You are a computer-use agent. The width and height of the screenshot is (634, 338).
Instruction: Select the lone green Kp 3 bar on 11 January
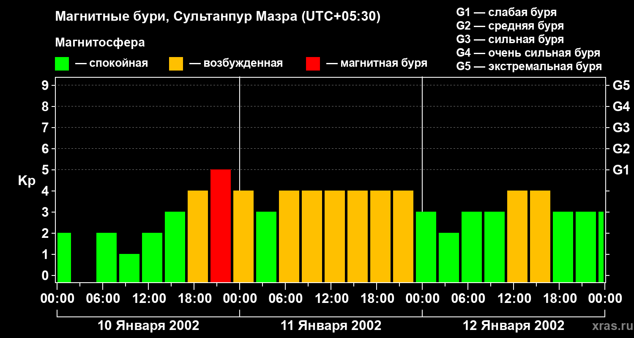tap(266, 247)
